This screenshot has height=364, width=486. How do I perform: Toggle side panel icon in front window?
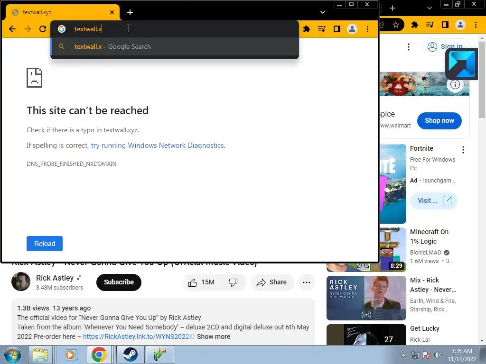(337, 29)
